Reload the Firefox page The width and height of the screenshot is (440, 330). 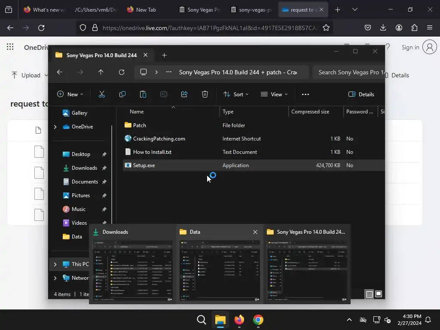(41, 28)
